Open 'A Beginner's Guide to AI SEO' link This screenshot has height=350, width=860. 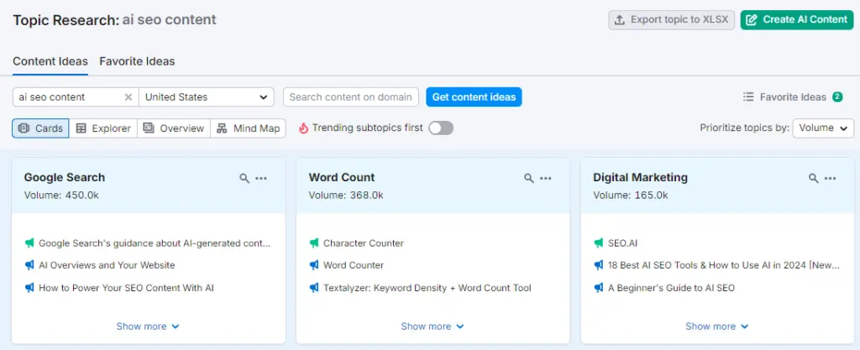(x=671, y=288)
